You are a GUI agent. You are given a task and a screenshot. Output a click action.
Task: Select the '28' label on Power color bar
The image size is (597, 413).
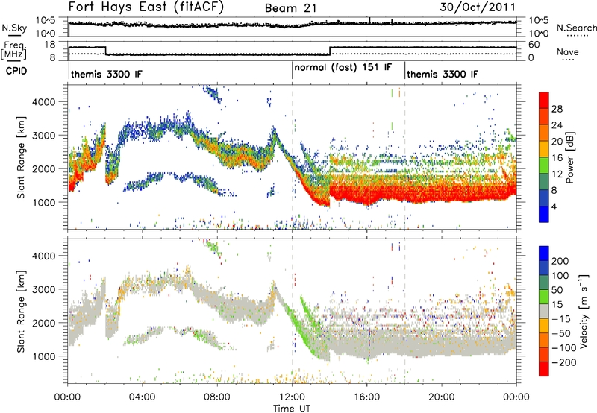(557, 109)
